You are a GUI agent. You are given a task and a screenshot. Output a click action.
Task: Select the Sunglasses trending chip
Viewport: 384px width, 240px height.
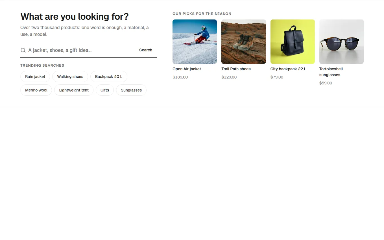coord(131,90)
